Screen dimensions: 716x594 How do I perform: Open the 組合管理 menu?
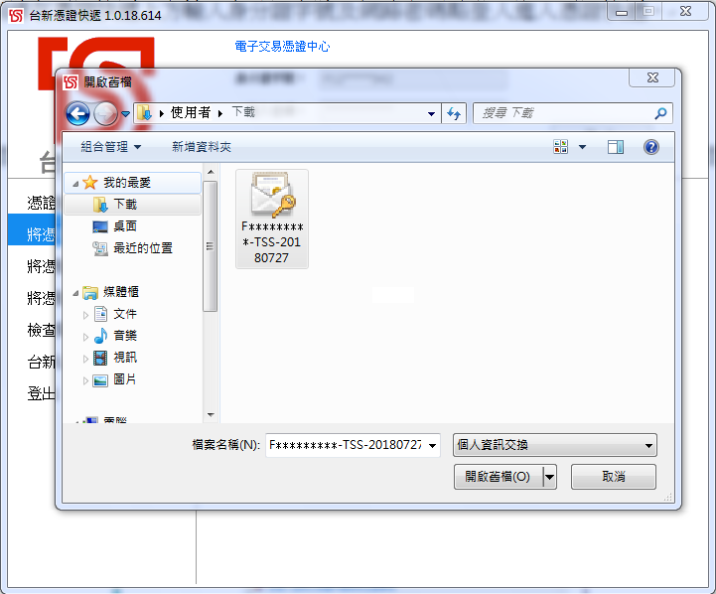110,147
